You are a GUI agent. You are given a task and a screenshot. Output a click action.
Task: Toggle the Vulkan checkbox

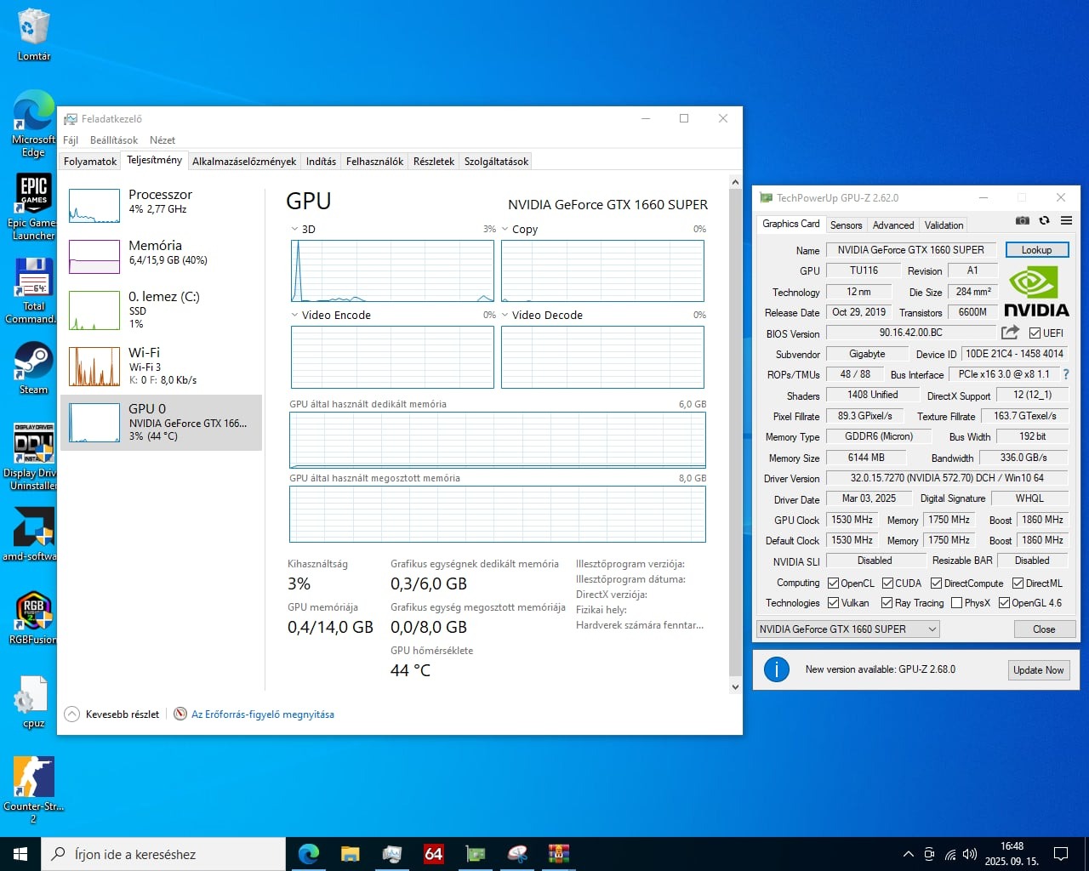click(x=833, y=603)
